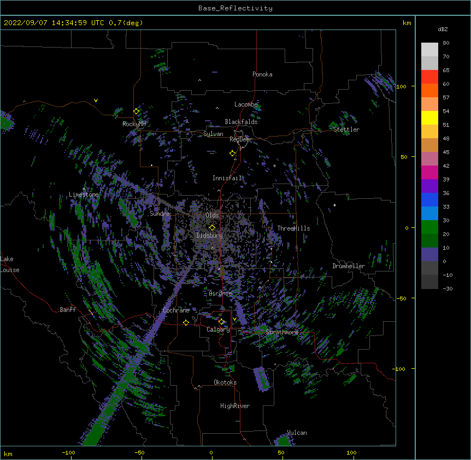Click the HighRiver label
Image resolution: width=471 pixels, height=460 pixels.
(235, 406)
